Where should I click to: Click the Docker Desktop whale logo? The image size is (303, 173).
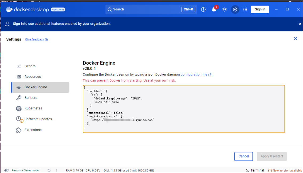9,9
